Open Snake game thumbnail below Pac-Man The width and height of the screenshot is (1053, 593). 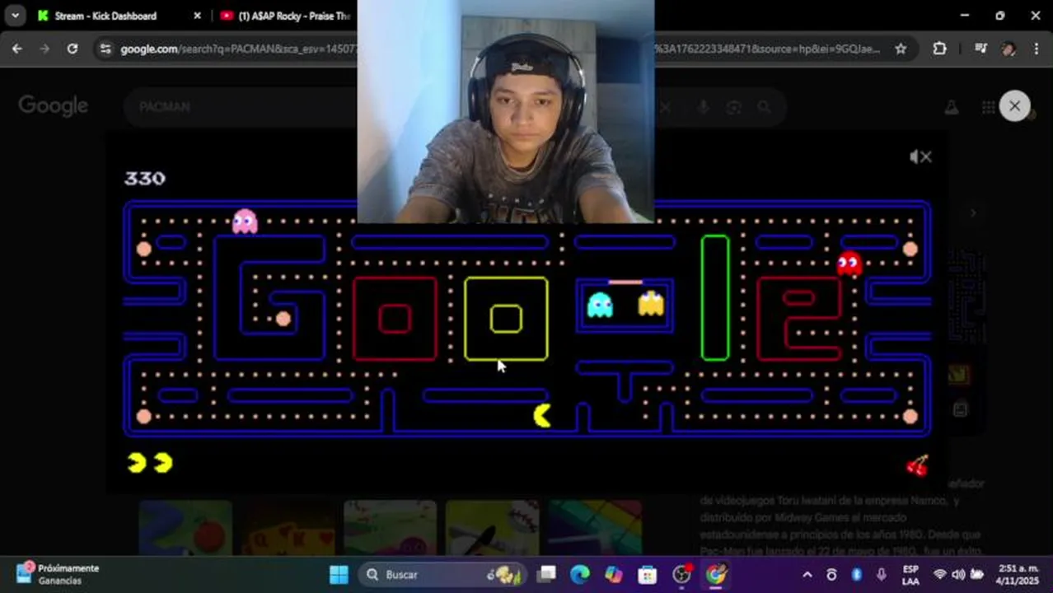click(185, 527)
